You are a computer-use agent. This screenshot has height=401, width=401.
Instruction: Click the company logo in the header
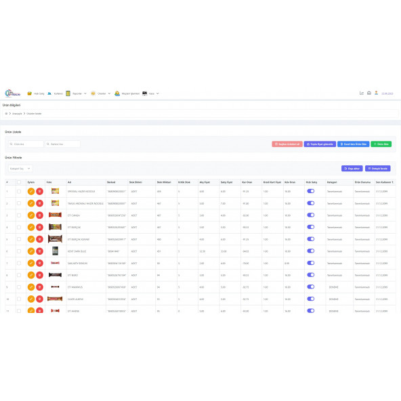[12, 93]
